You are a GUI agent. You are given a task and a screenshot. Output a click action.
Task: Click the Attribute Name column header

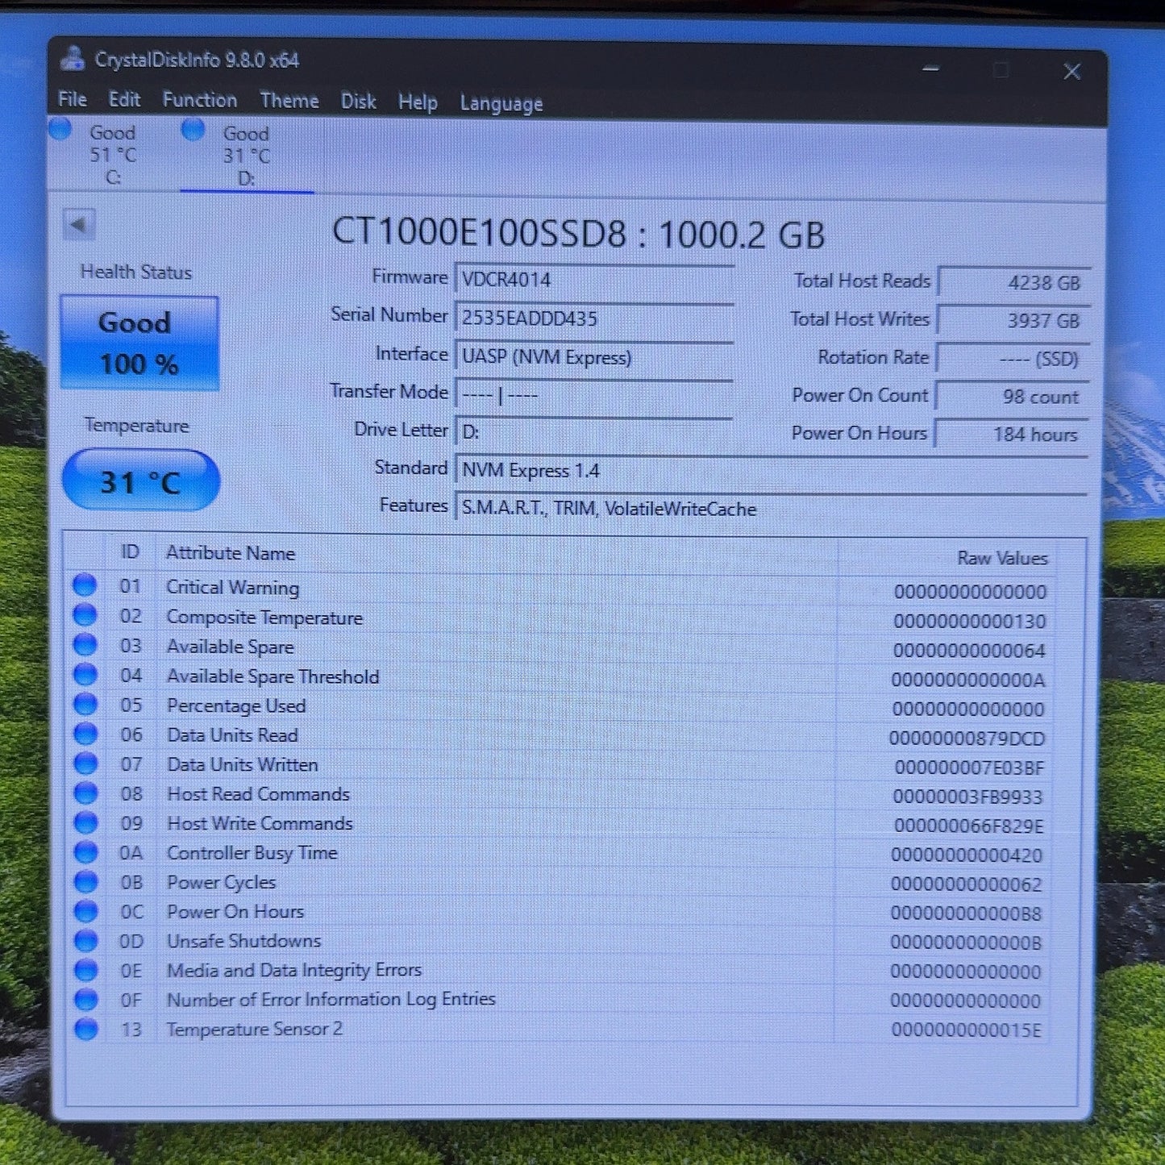tap(231, 553)
